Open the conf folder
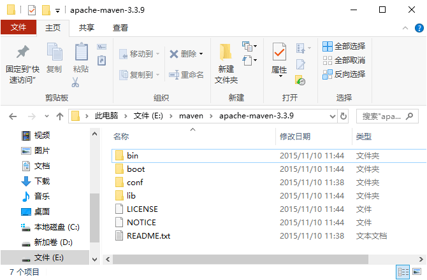 [134, 183]
